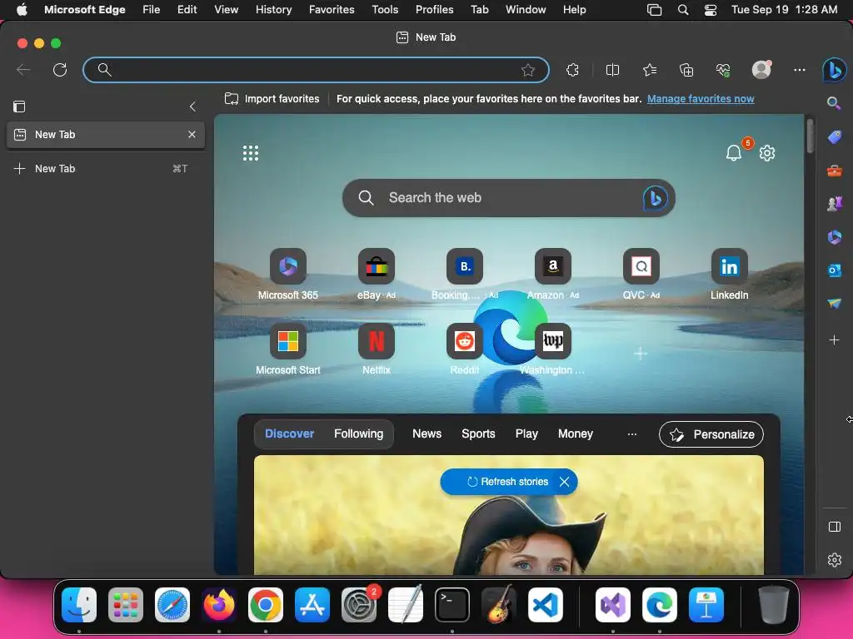
Task: Open the sidebar Tools briefcase icon
Action: (x=834, y=171)
